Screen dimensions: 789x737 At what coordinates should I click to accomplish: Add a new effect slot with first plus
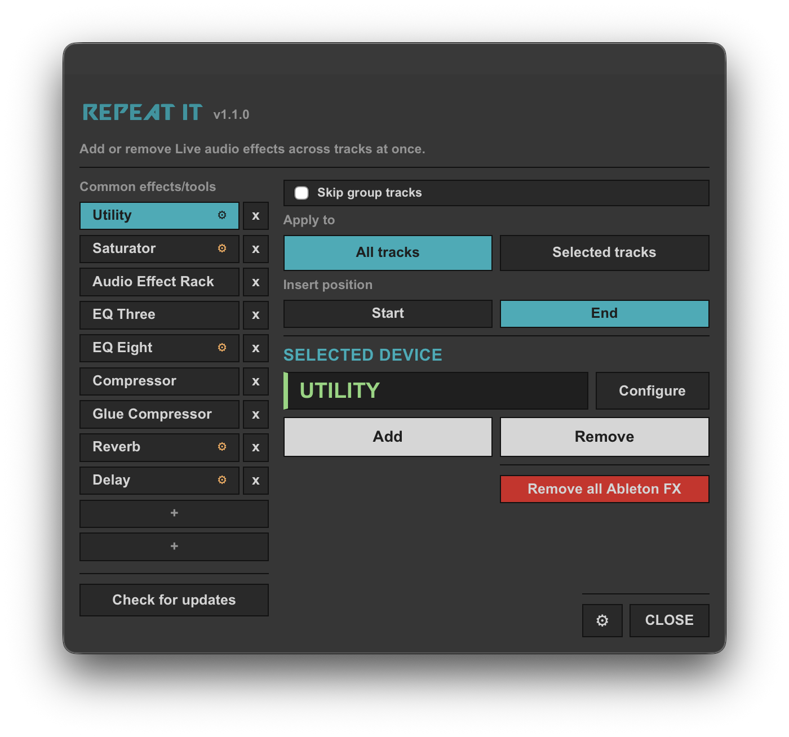point(174,513)
